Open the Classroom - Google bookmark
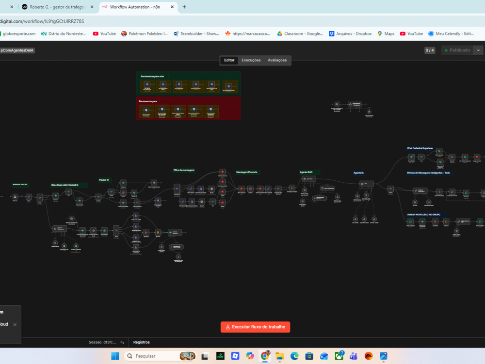 [x=300, y=33]
